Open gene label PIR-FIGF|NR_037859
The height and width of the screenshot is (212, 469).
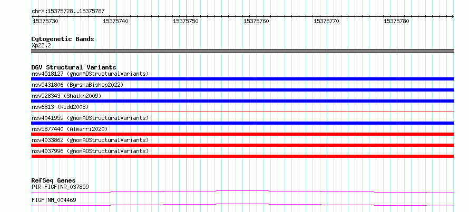(x=60, y=187)
